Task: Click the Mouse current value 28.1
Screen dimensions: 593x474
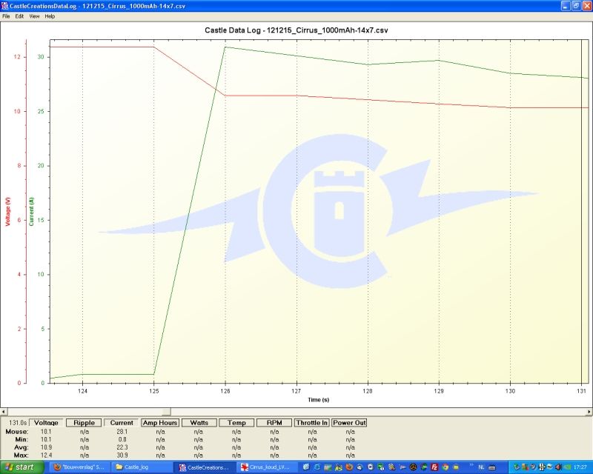Action: tap(122, 431)
